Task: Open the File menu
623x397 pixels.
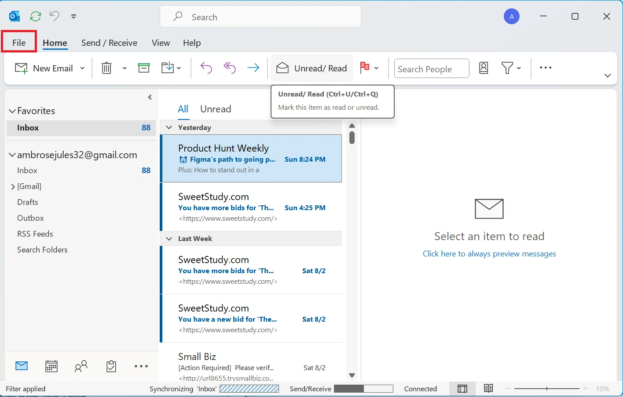Action: (19, 43)
